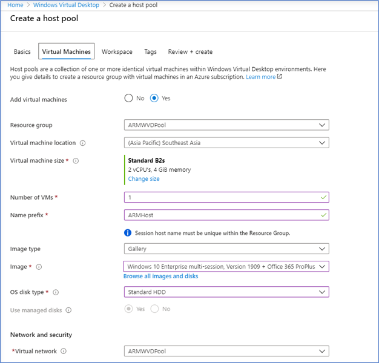
Task: Click info icon next to Virtual network
Action: [64, 351]
